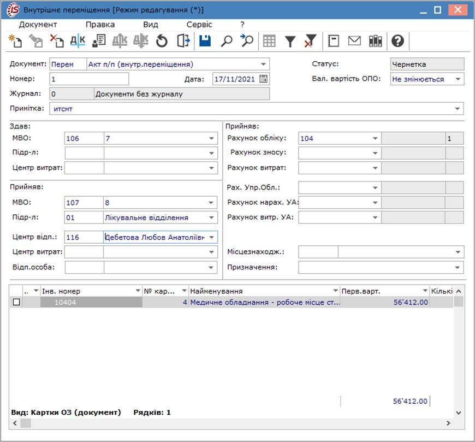
Task: Click the envelope mail icon
Action: 354,41
